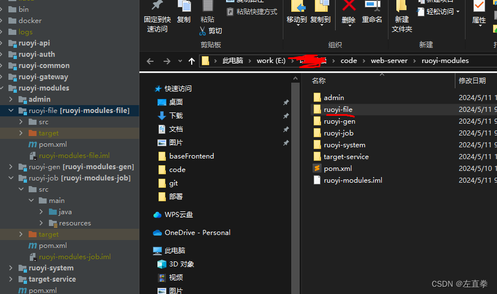Open the 部署 quick access folder
The image size is (497, 294).
(x=175, y=197)
